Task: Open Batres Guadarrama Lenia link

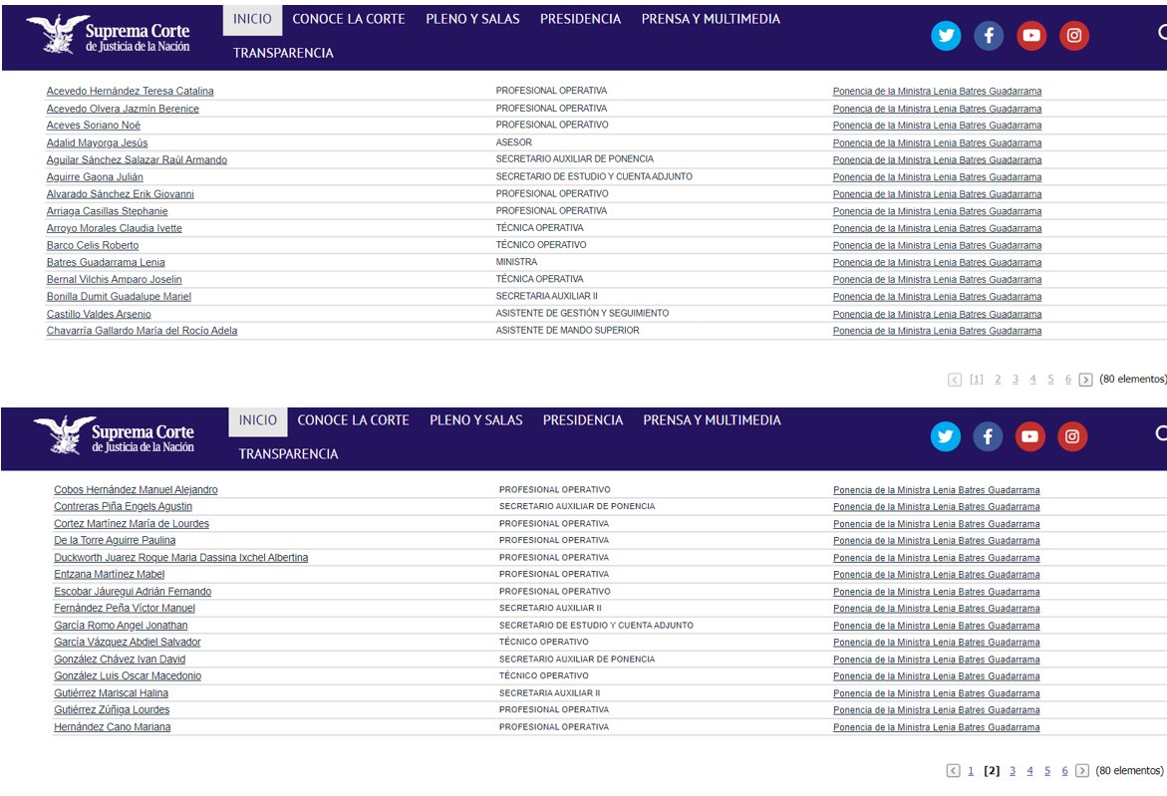Action: point(106,263)
